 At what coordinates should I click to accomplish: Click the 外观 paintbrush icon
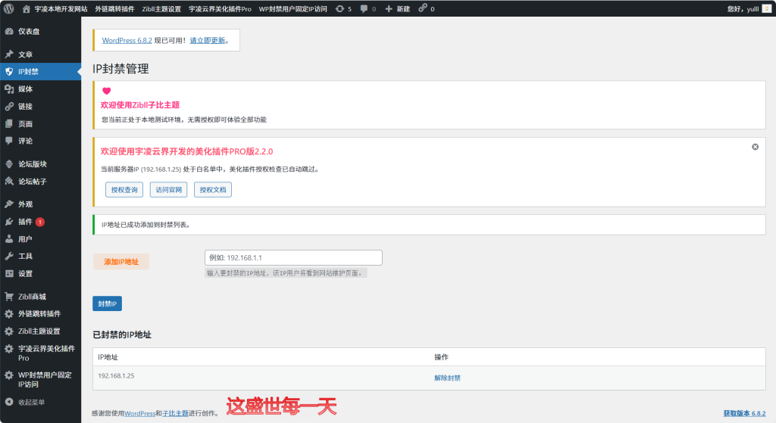pyautogui.click(x=9, y=204)
